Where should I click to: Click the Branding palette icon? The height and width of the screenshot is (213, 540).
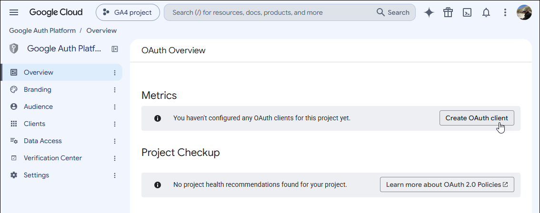click(x=14, y=89)
